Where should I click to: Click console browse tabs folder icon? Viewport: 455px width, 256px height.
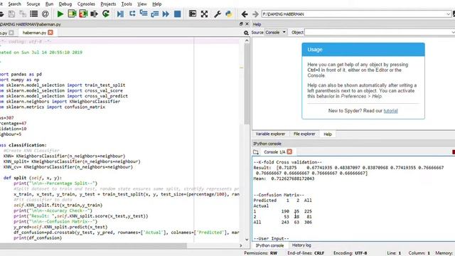tap(256, 151)
